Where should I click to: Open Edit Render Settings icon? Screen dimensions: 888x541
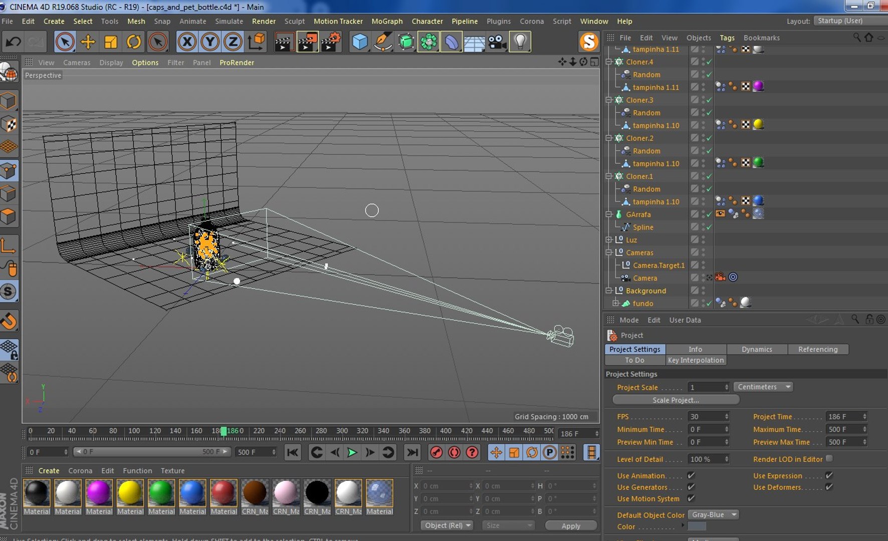pos(331,42)
